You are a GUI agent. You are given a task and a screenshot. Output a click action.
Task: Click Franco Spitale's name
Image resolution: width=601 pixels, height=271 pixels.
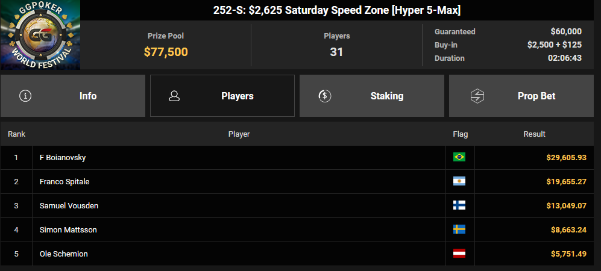(65, 181)
